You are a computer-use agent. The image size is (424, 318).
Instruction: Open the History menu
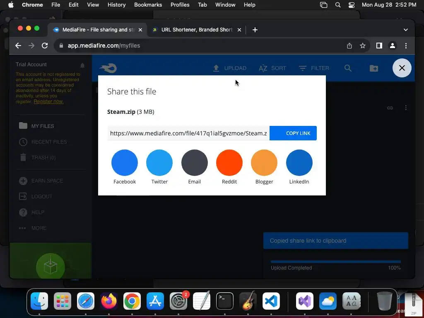[x=116, y=5]
